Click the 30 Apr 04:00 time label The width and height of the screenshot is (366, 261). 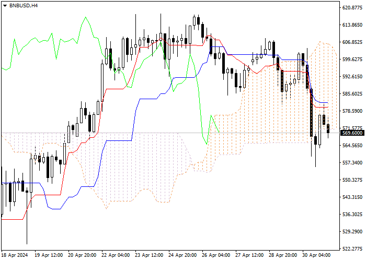pyautogui.click(x=317, y=255)
